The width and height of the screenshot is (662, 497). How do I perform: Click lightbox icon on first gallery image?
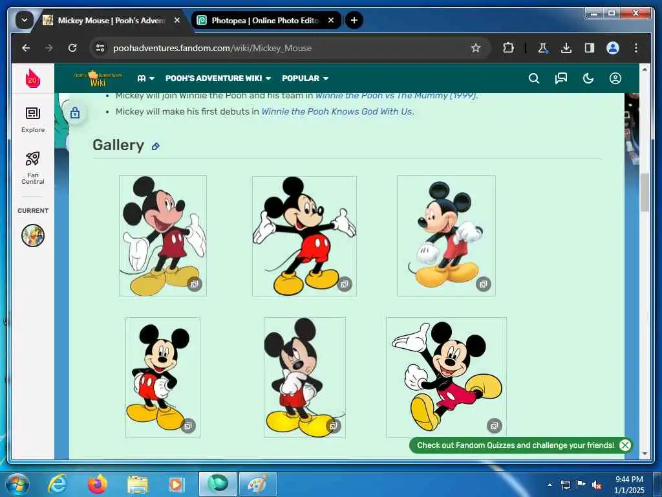[195, 285]
